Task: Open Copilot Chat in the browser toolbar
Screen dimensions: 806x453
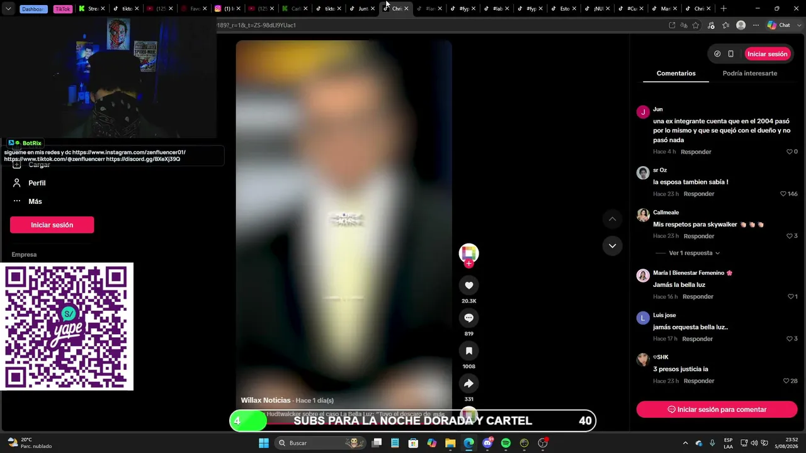Action: [779, 25]
